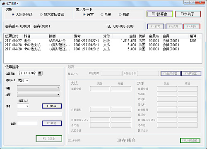
Task: Click the wide 備考 text field
Action: (x=40, y=114)
